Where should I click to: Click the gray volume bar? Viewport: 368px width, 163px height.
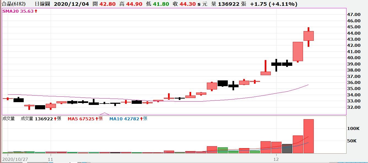(287, 148)
